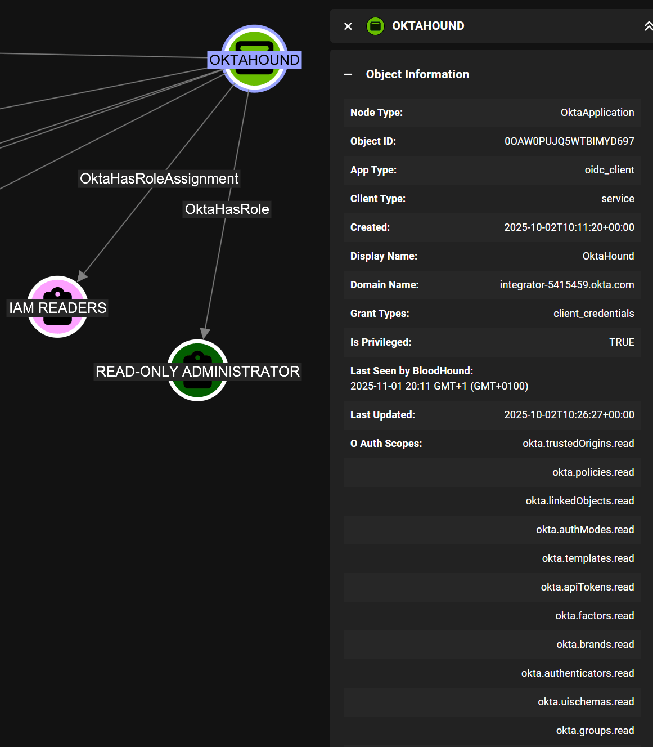
Task: Select the IAM READERS role node
Action: [58, 307]
